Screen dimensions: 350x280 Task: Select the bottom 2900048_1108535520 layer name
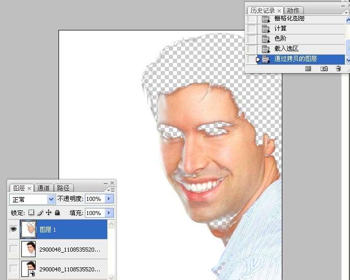click(70, 269)
